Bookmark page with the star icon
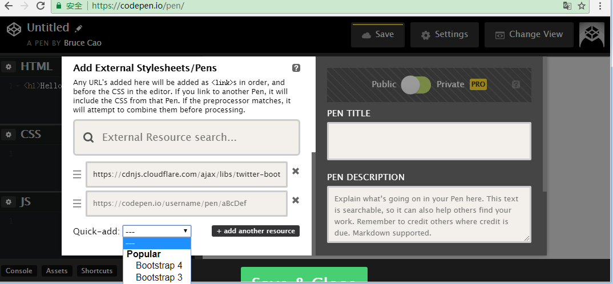Viewport: 613px width, 284px height. [x=582, y=6]
